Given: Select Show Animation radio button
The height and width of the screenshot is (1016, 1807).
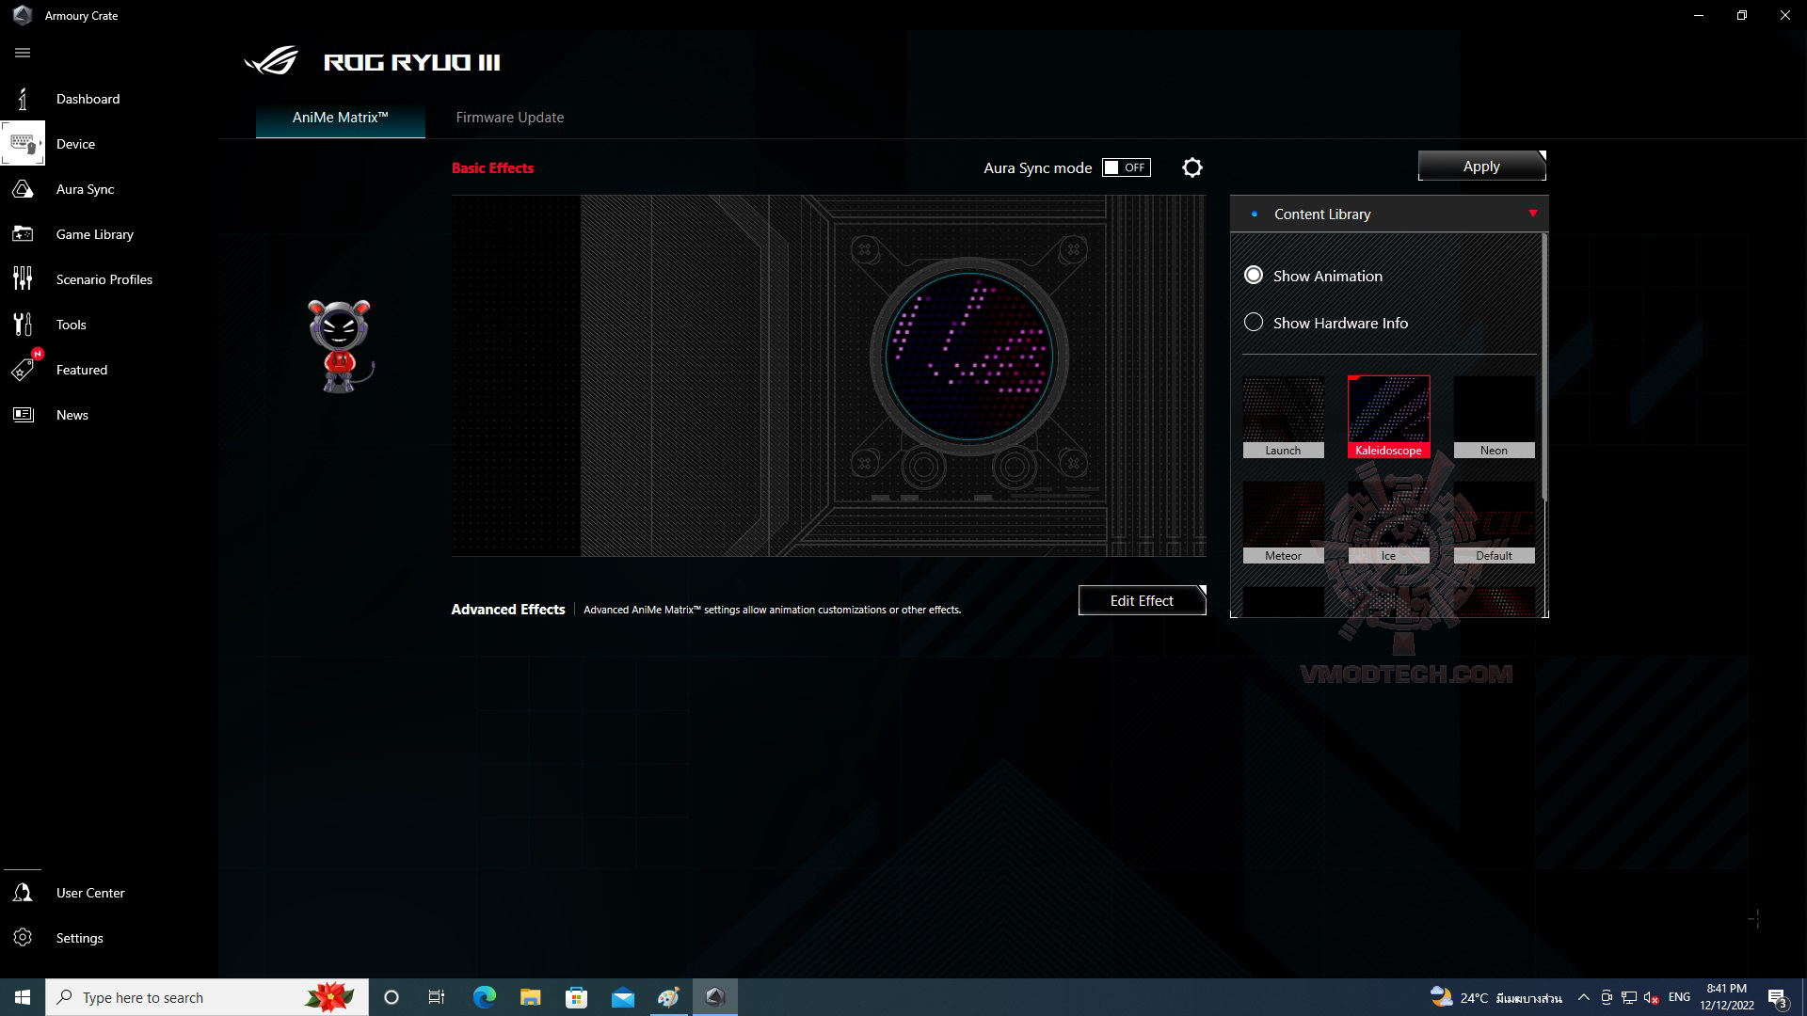Looking at the screenshot, I should [1254, 276].
